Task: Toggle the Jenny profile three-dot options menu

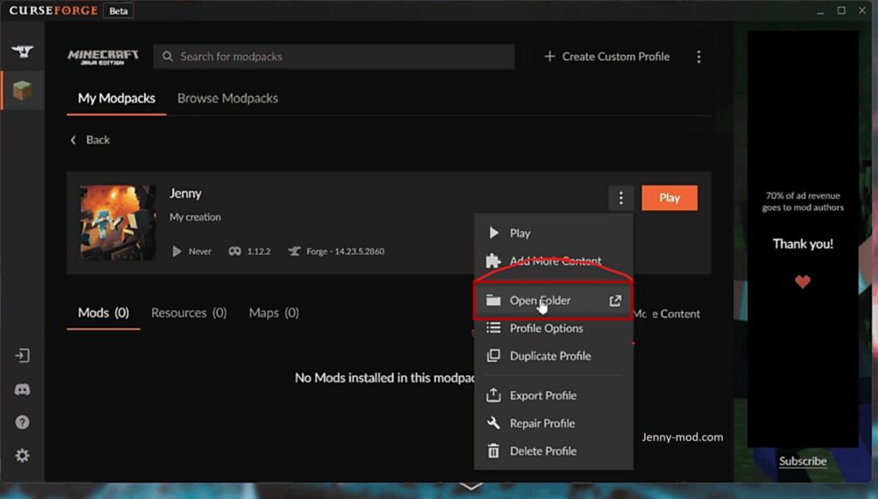Action: pos(621,198)
